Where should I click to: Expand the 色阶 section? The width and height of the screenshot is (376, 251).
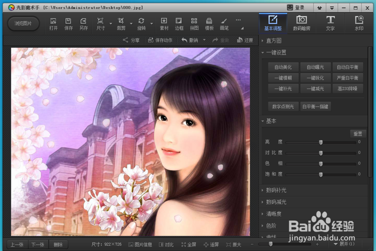(x=262, y=225)
